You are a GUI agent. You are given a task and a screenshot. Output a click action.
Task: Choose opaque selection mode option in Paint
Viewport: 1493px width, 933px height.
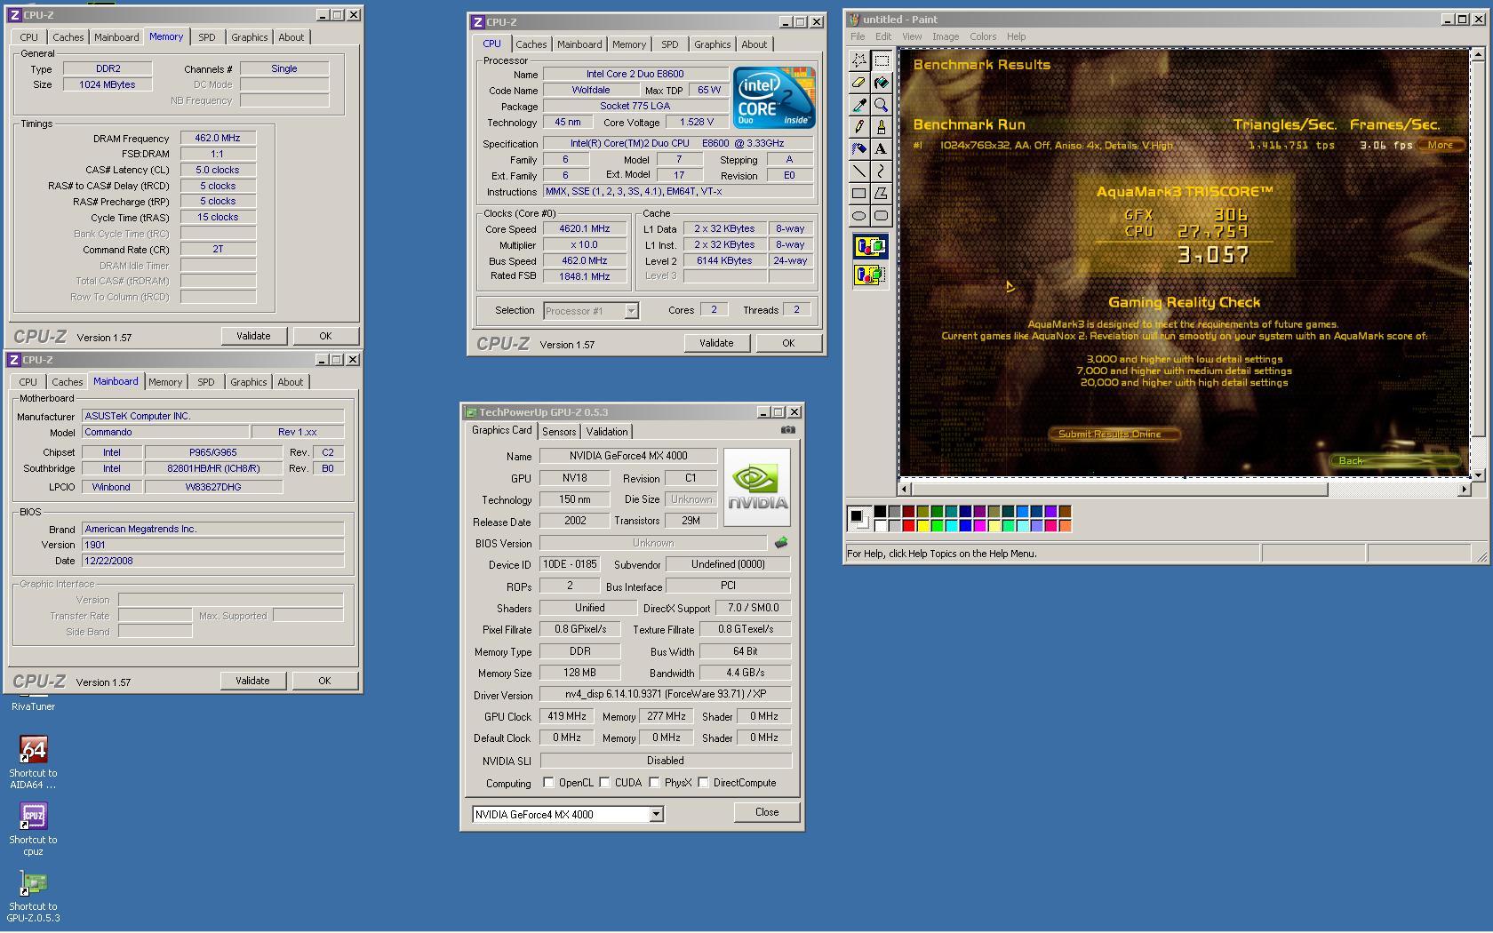(x=870, y=247)
